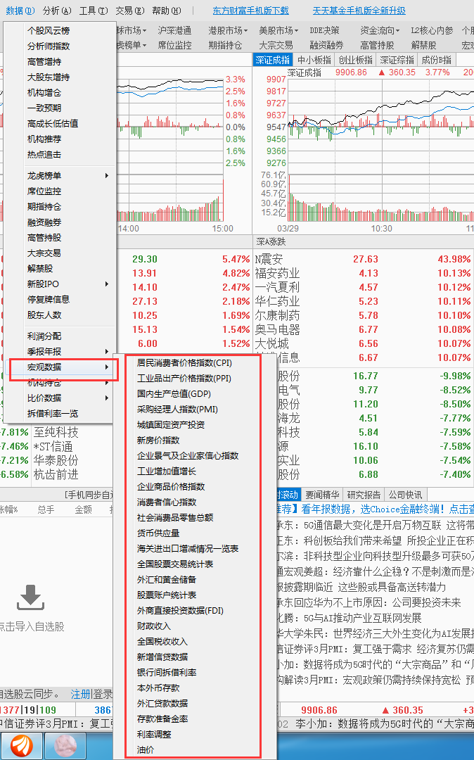This screenshot has height=760, width=474.
Task: Open the 数据 menu in the menu bar
Action: (20, 10)
